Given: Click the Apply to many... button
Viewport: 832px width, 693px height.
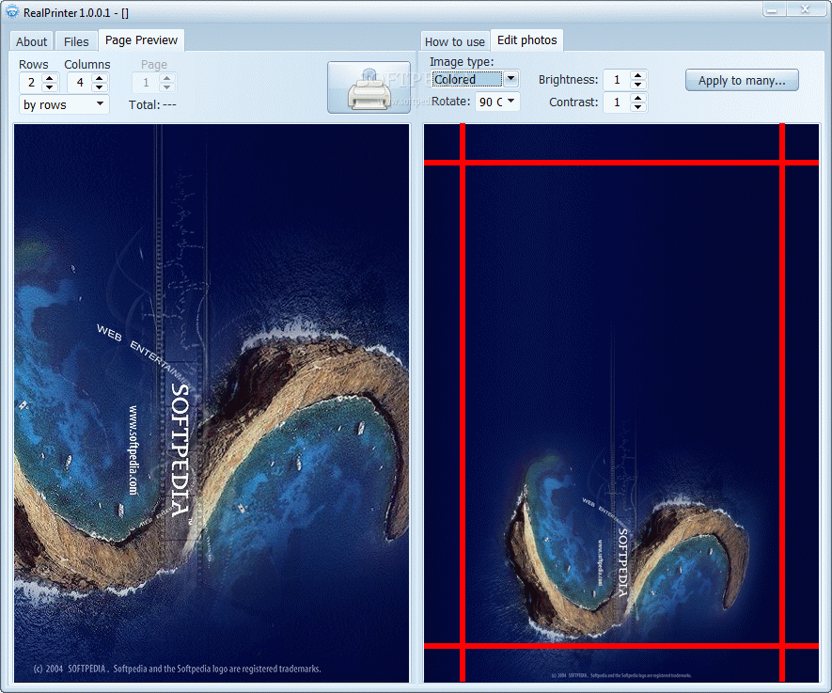Looking at the screenshot, I should [x=742, y=80].
